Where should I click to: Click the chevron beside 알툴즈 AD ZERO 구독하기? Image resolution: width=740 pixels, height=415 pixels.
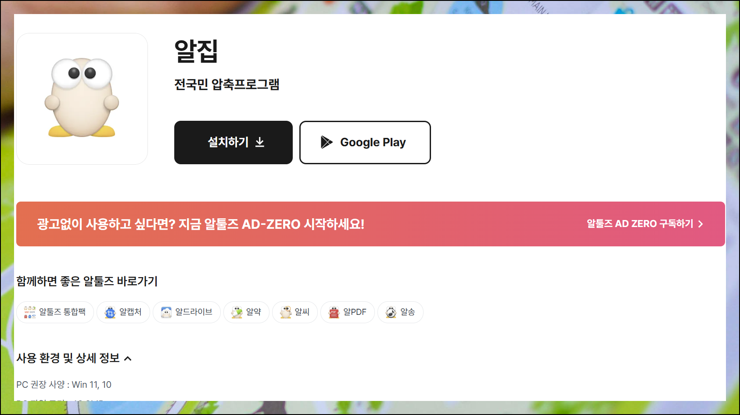(700, 224)
